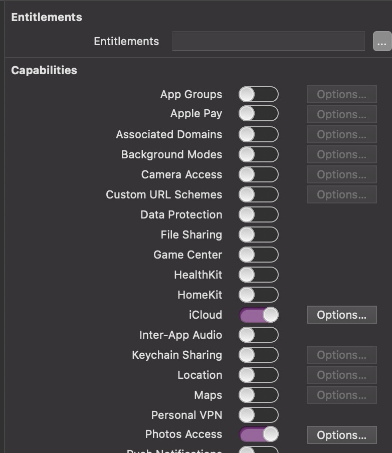Enable Background Modes capability
This screenshot has width=392, height=453.
coord(258,154)
